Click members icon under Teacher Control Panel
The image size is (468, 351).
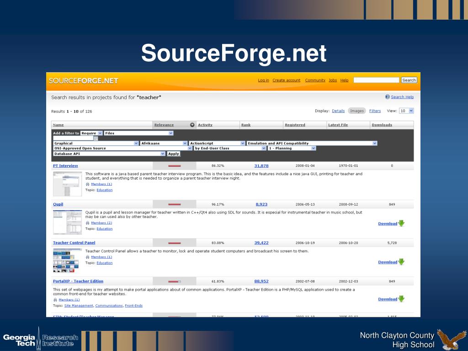87,257
